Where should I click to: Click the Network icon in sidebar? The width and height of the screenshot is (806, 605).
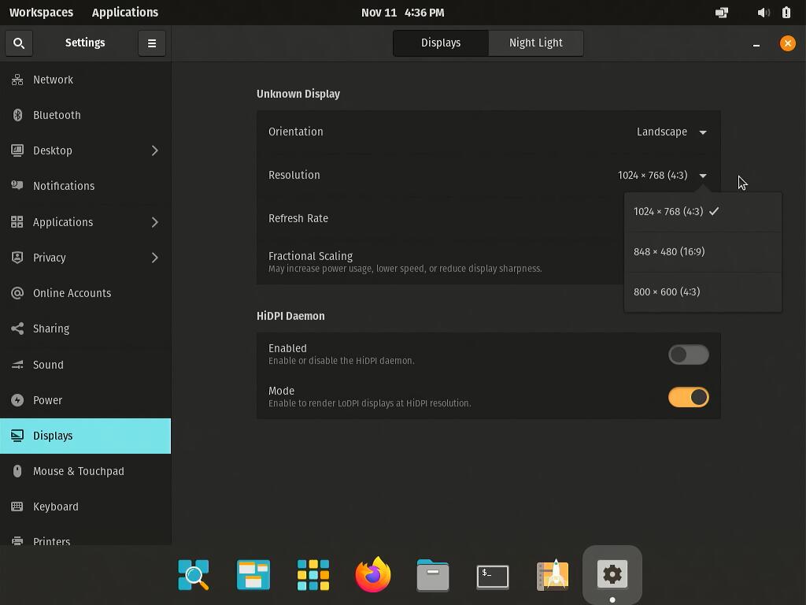coord(17,80)
